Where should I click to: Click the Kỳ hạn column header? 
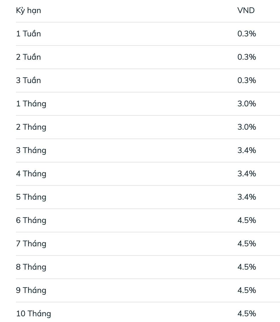coord(28,11)
